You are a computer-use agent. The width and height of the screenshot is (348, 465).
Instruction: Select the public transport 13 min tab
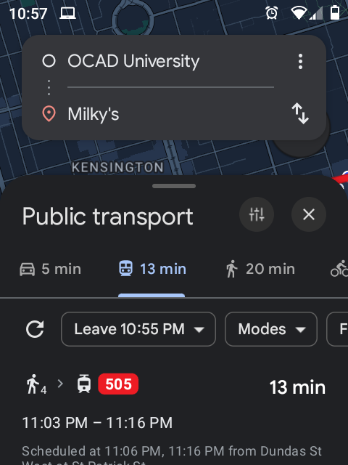pos(152,269)
